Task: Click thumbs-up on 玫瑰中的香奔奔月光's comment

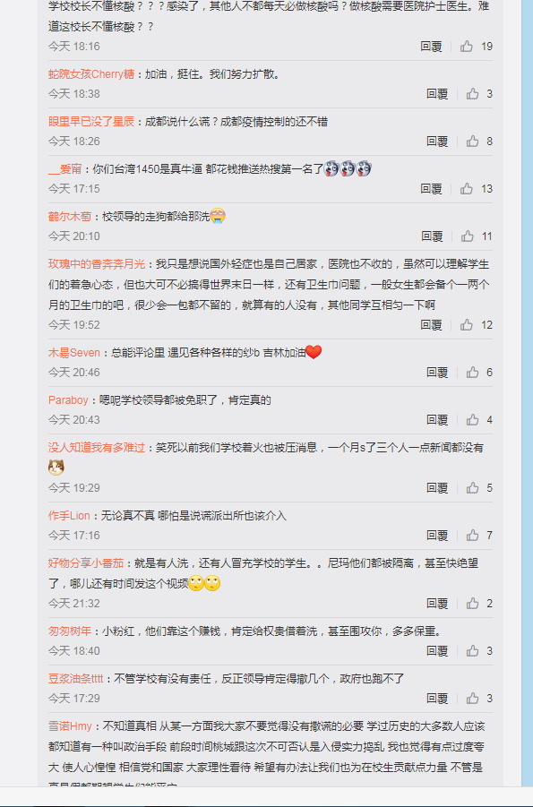Action: [467, 325]
